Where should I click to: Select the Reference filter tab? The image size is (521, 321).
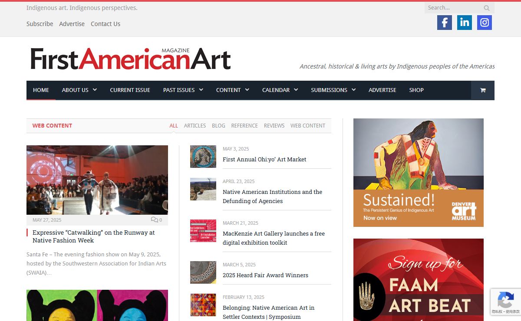[244, 126]
